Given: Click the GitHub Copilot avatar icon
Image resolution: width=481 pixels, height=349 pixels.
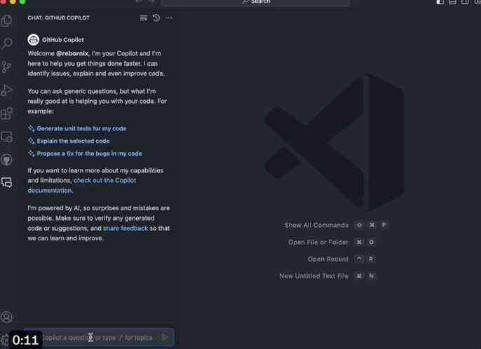Looking at the screenshot, I should tap(34, 40).
